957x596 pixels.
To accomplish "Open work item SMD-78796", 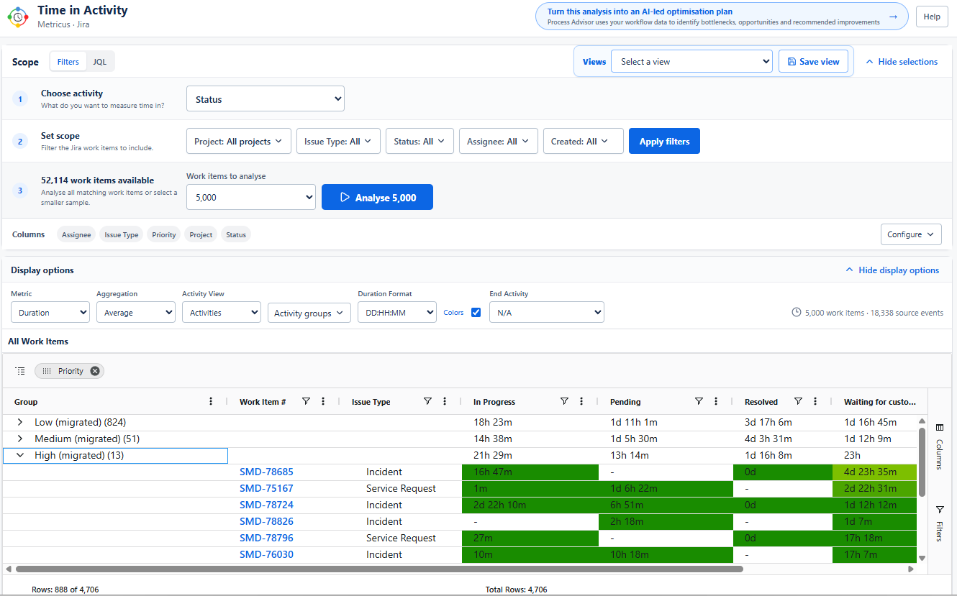I will tap(266, 538).
